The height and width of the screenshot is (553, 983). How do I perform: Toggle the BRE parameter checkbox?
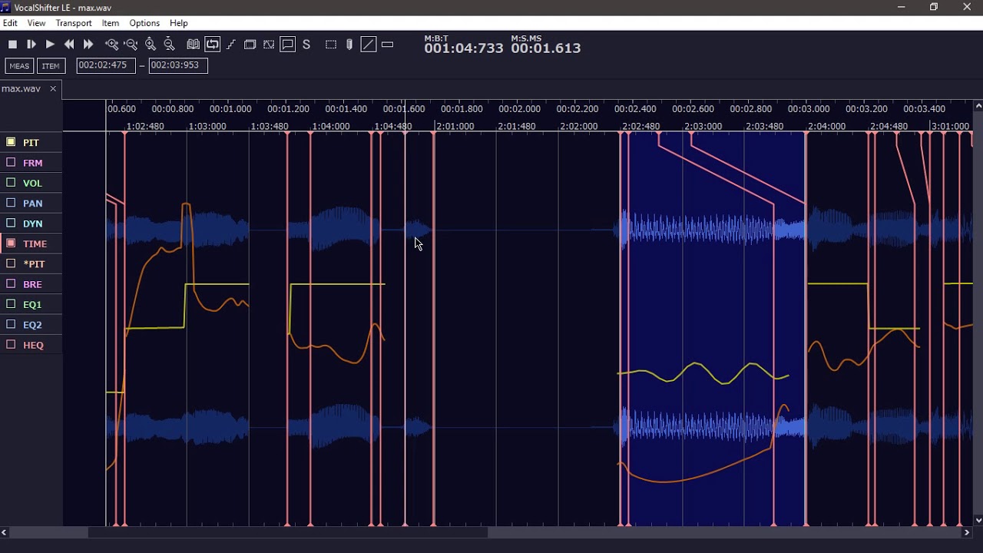click(x=11, y=283)
